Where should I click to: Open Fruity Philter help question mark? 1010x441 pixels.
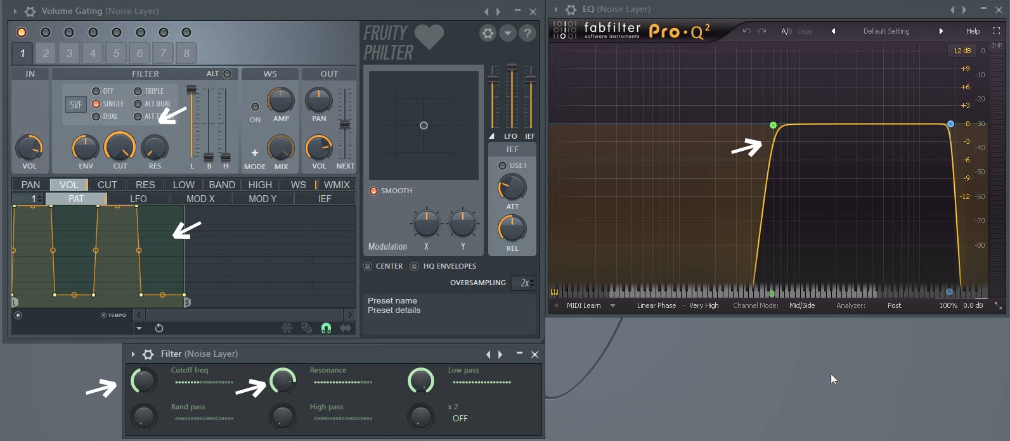coord(527,33)
